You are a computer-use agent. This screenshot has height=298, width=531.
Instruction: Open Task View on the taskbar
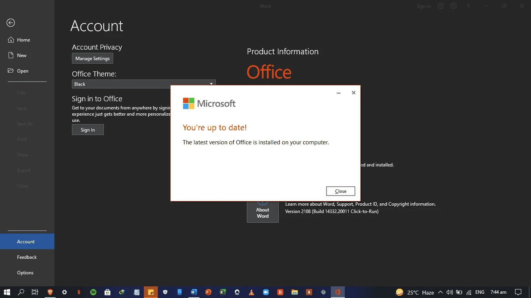(x=35, y=292)
